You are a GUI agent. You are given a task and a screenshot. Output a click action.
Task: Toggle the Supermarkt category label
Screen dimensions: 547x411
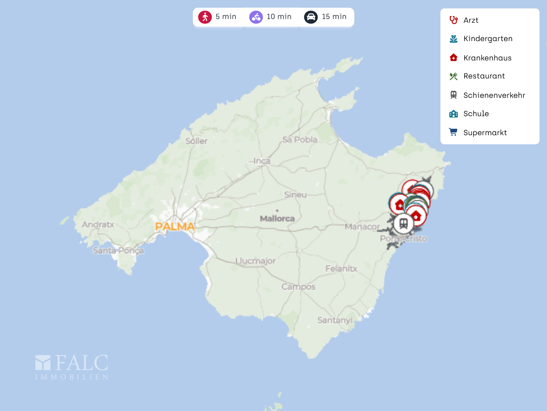tap(485, 132)
